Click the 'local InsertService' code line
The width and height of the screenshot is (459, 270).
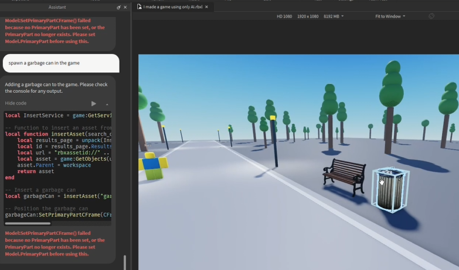pos(58,115)
